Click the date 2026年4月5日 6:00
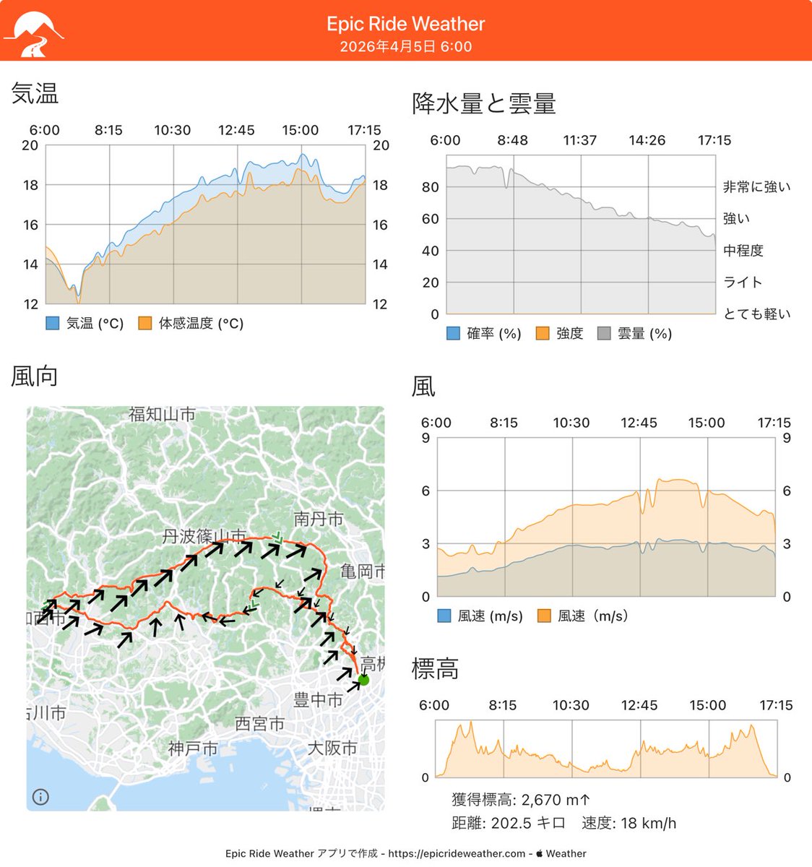This screenshot has width=812, height=867. 406,47
